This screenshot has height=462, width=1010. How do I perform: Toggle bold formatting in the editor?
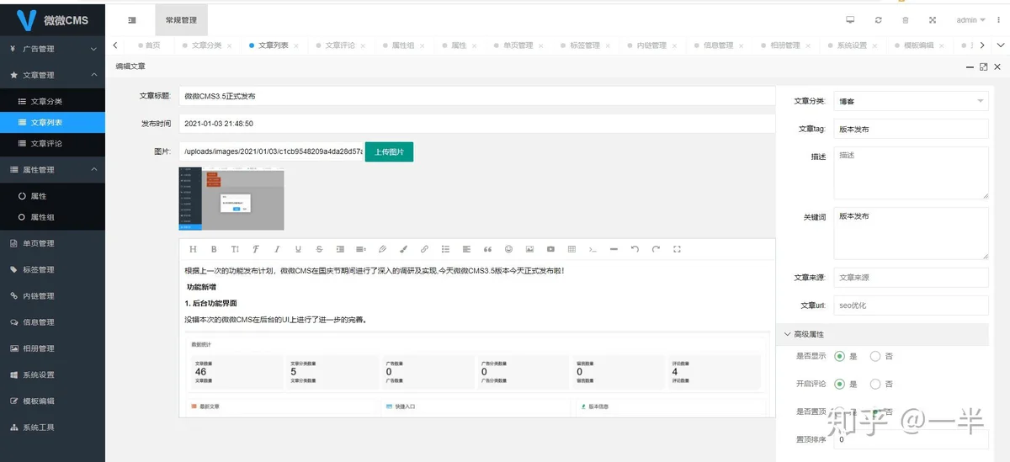click(214, 249)
